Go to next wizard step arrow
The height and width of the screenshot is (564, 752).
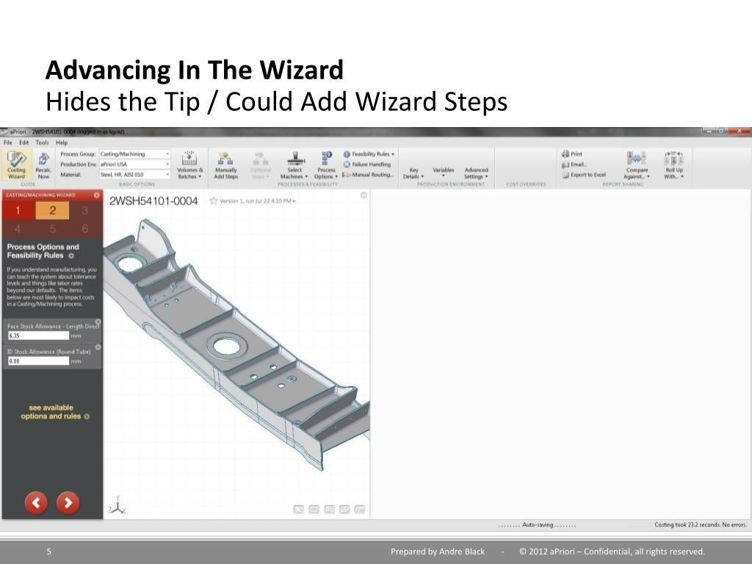pyautogui.click(x=68, y=502)
